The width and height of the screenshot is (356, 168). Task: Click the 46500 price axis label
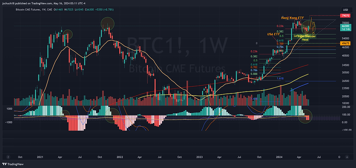[x=345, y=47]
